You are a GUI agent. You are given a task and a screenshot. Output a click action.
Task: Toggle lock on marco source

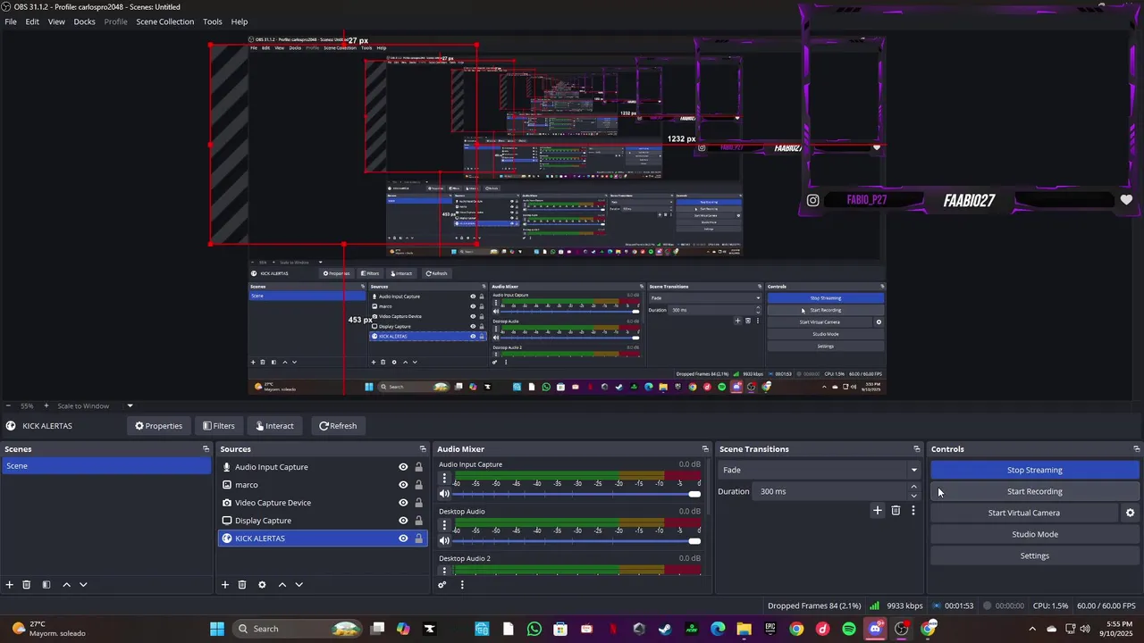point(418,485)
